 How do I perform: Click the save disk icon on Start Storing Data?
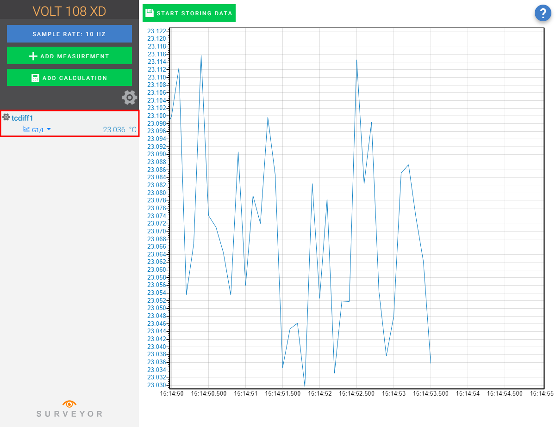tap(149, 13)
